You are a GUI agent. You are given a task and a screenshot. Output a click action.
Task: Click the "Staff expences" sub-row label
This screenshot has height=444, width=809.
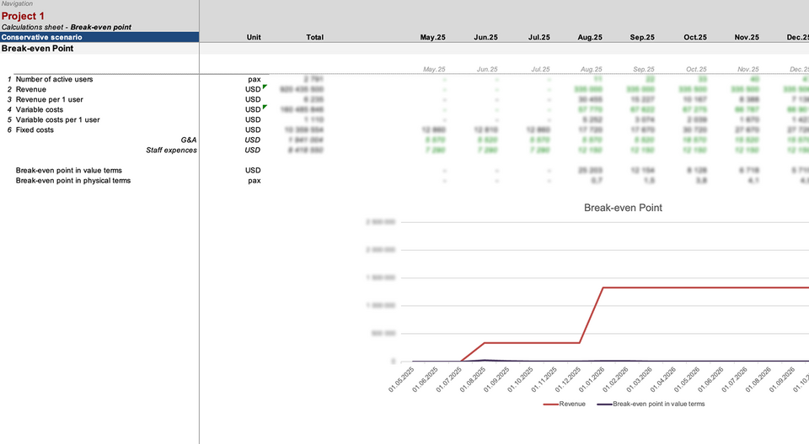171,150
